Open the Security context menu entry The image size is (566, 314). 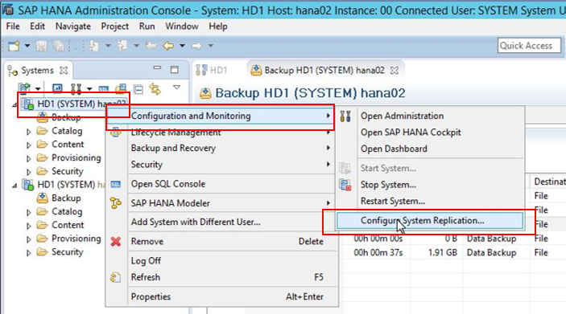[220, 165]
